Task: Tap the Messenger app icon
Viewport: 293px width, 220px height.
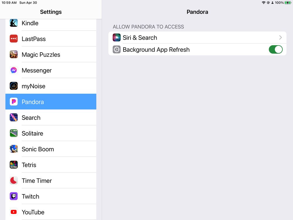Action: coord(13,70)
